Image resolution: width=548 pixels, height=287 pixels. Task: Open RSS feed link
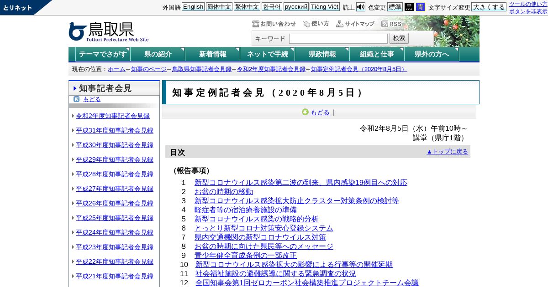point(391,24)
